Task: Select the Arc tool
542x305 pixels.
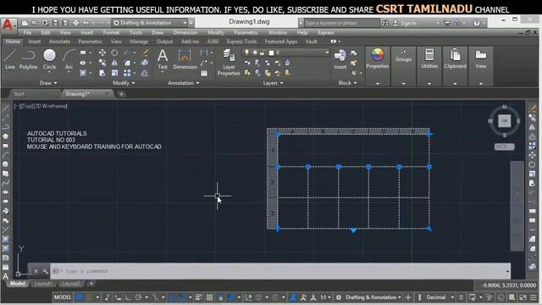Action: (x=69, y=59)
